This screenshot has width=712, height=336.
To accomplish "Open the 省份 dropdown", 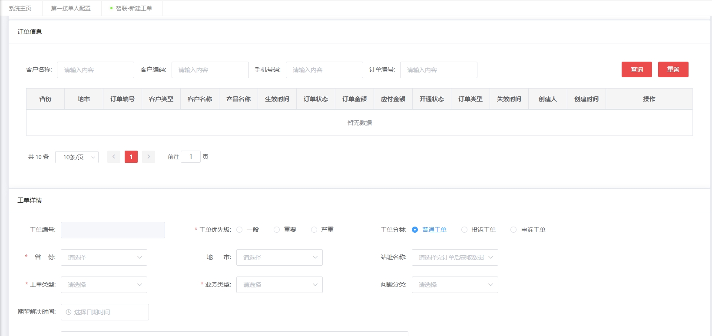I will (104, 257).
